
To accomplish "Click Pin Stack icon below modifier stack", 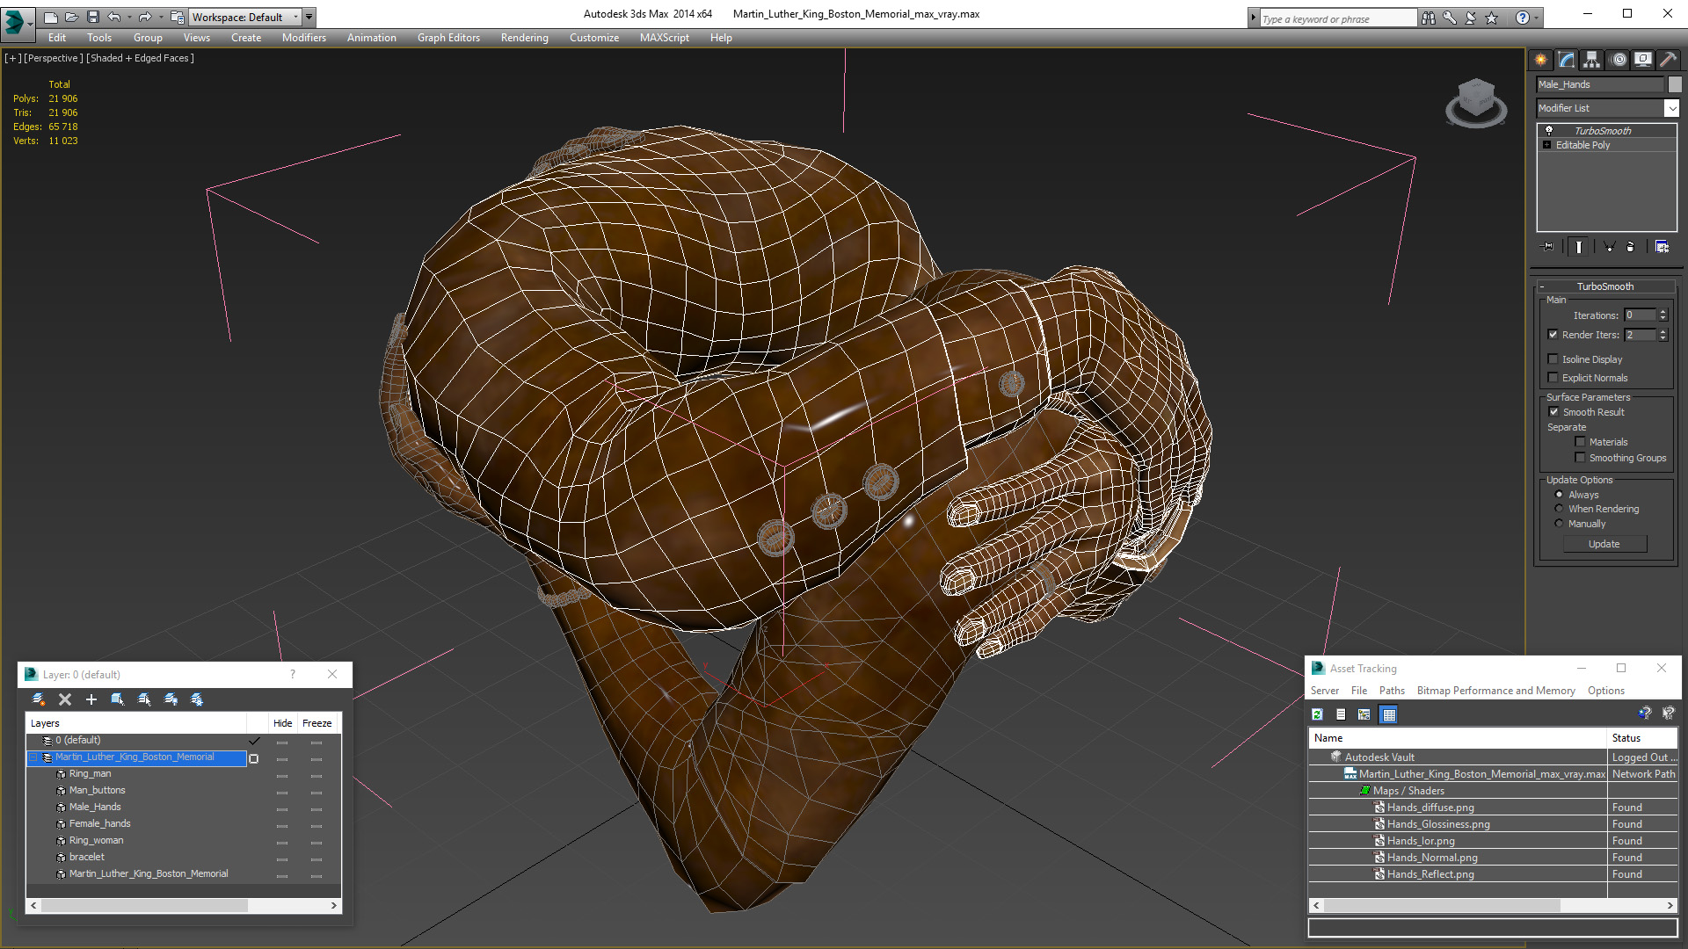I will point(1548,247).
